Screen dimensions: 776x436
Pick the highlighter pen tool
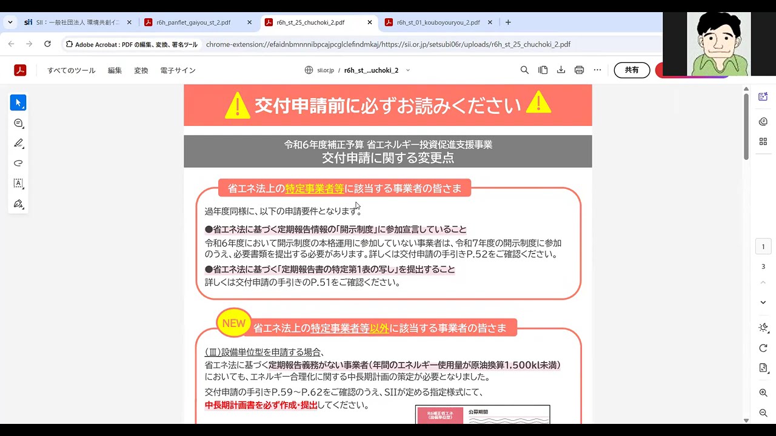coord(18,144)
